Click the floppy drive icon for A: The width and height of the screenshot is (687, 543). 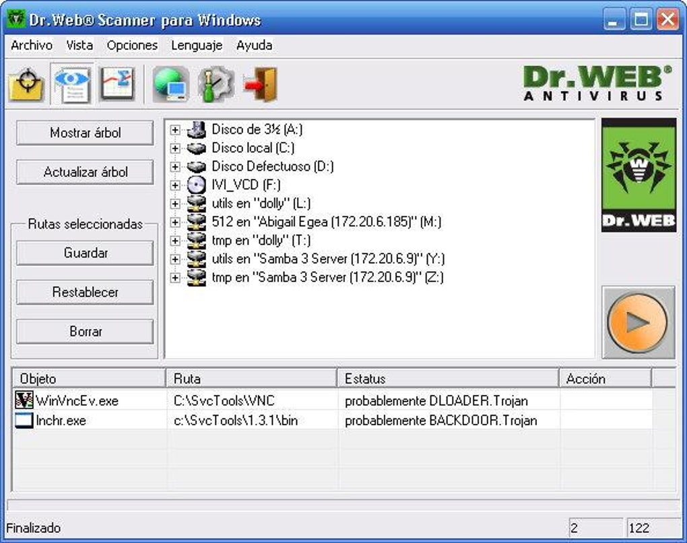(196, 129)
